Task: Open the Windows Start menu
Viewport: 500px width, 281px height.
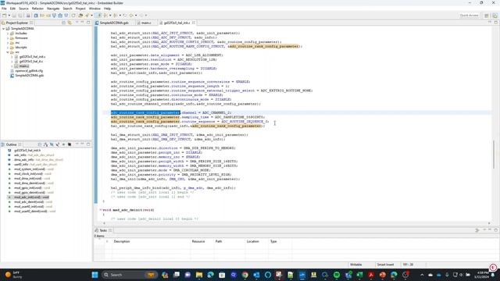Action: (95, 275)
